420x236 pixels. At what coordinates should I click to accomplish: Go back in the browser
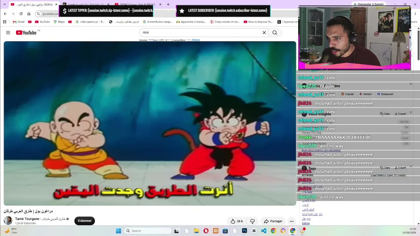click(5, 14)
